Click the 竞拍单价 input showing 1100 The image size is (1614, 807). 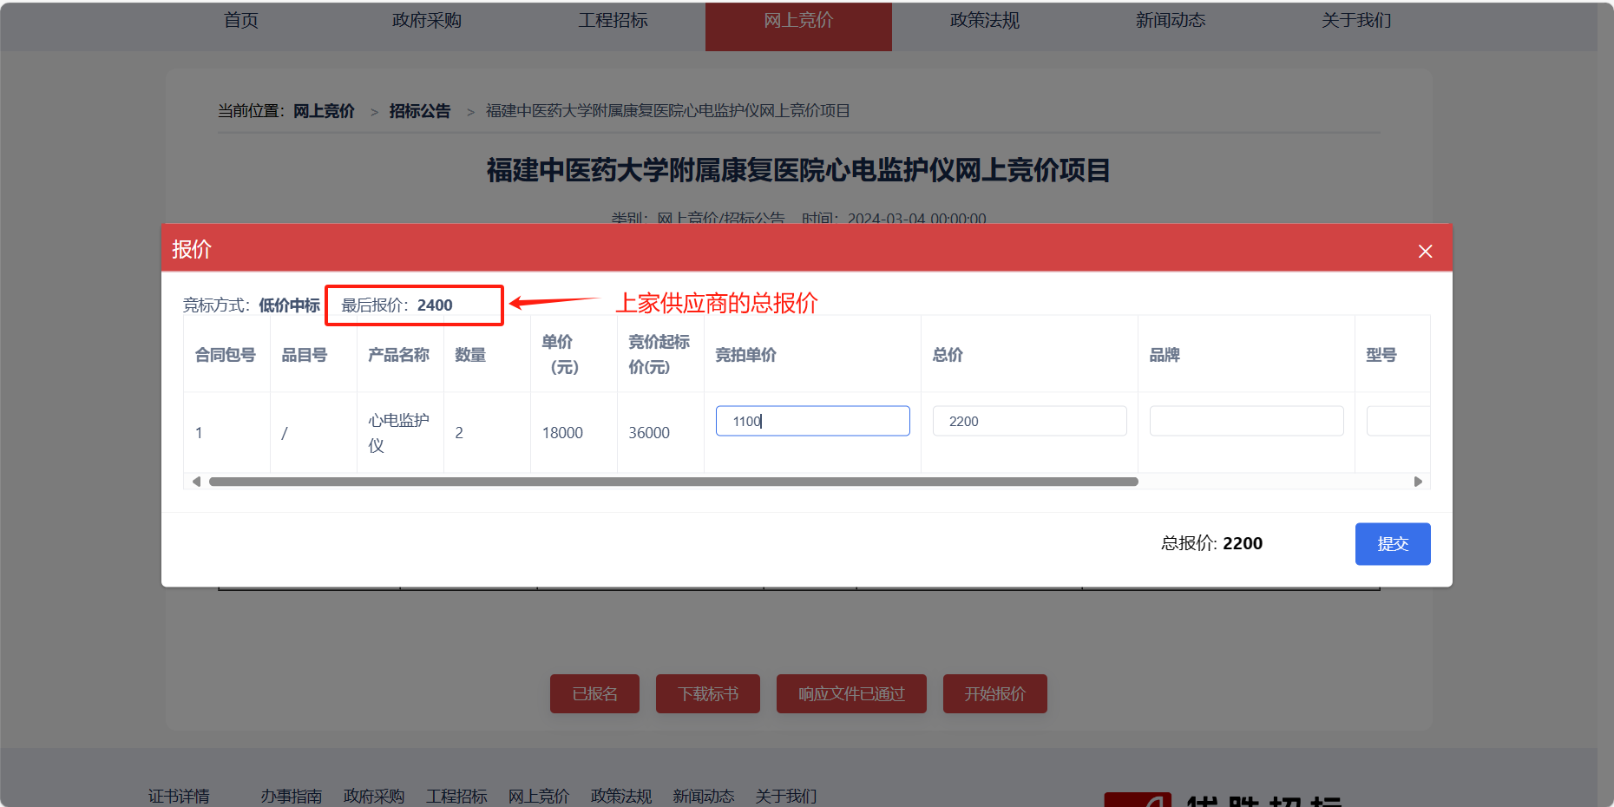[811, 421]
